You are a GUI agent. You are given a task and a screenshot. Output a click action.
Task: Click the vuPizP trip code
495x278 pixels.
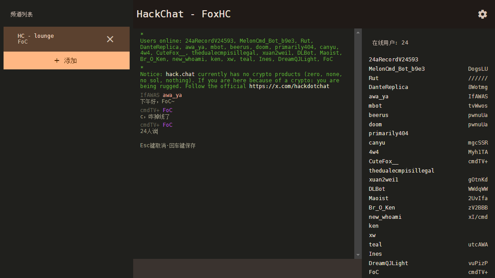478,263
